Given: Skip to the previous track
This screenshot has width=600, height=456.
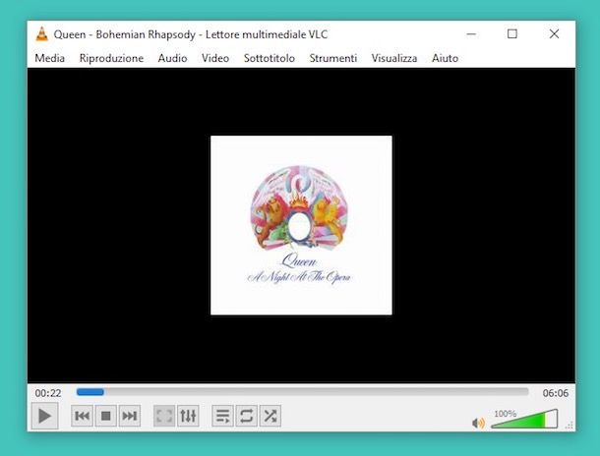Looking at the screenshot, I should [x=82, y=416].
